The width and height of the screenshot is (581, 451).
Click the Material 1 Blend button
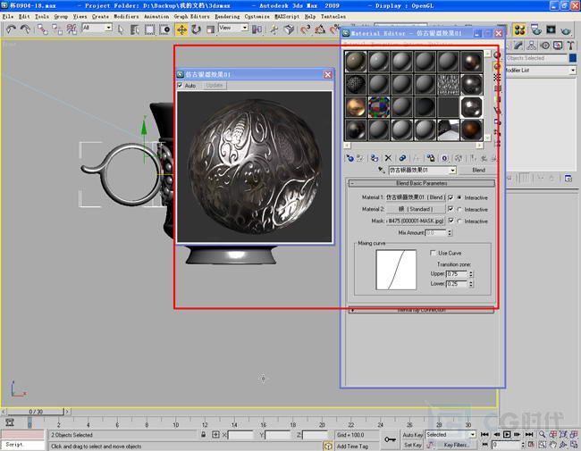tap(416, 197)
